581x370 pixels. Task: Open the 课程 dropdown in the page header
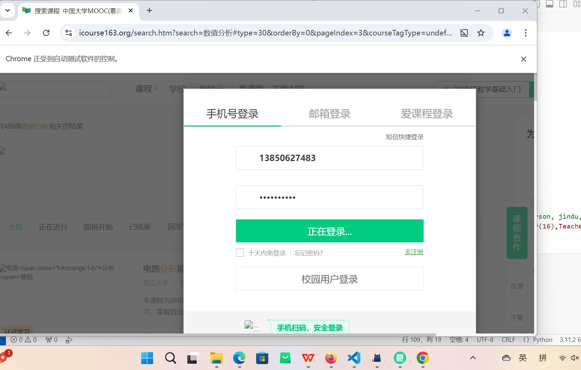click(x=147, y=89)
